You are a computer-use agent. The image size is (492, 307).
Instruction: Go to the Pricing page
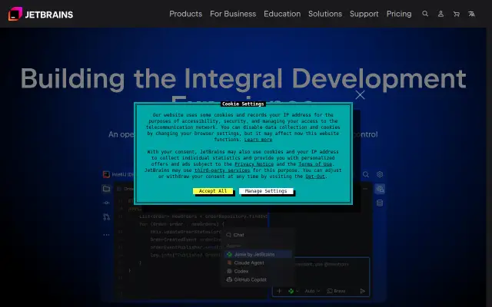coord(399,14)
